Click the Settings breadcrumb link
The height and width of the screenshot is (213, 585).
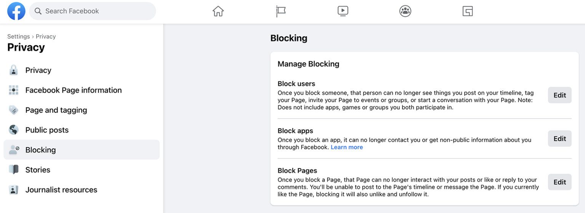18,36
